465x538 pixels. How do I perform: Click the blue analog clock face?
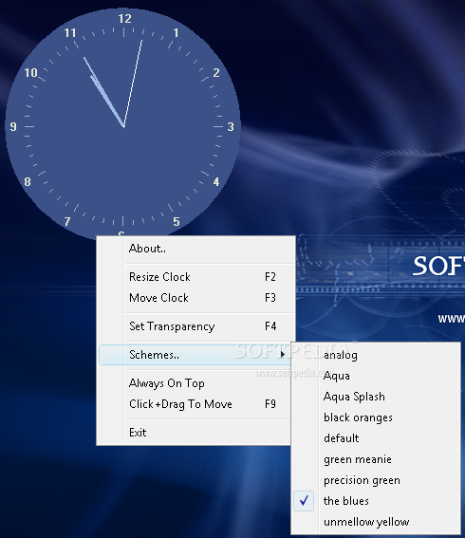click(122, 125)
